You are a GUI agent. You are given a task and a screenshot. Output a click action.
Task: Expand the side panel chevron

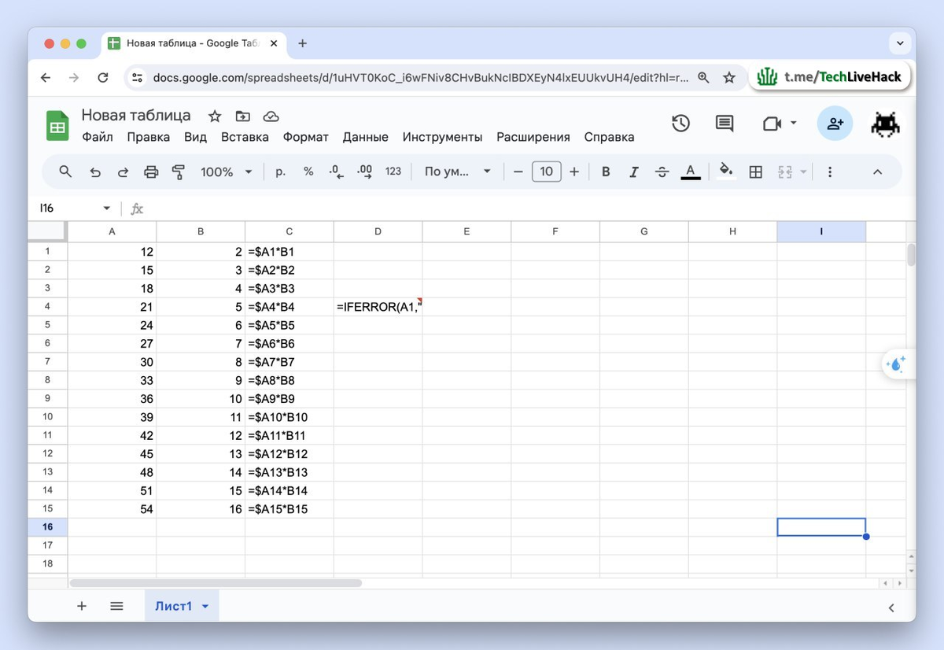pos(891,608)
